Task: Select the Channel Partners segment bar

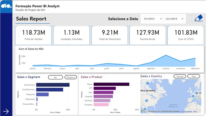Action: (x=37, y=104)
